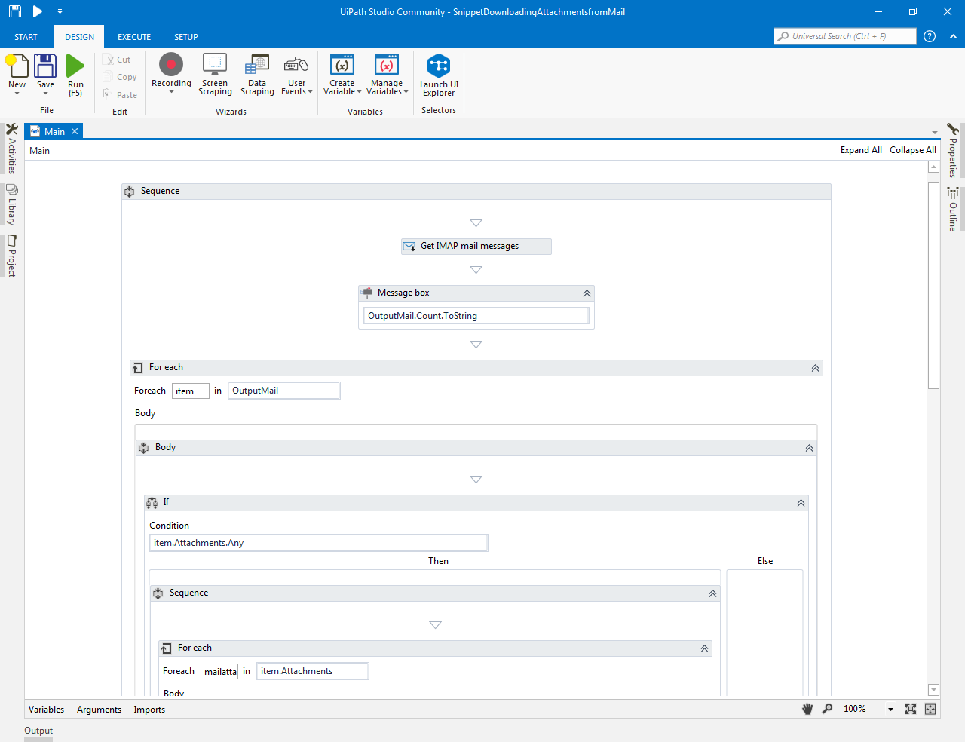Select the Main workflow document tab
The image size is (965, 742).
click(54, 131)
